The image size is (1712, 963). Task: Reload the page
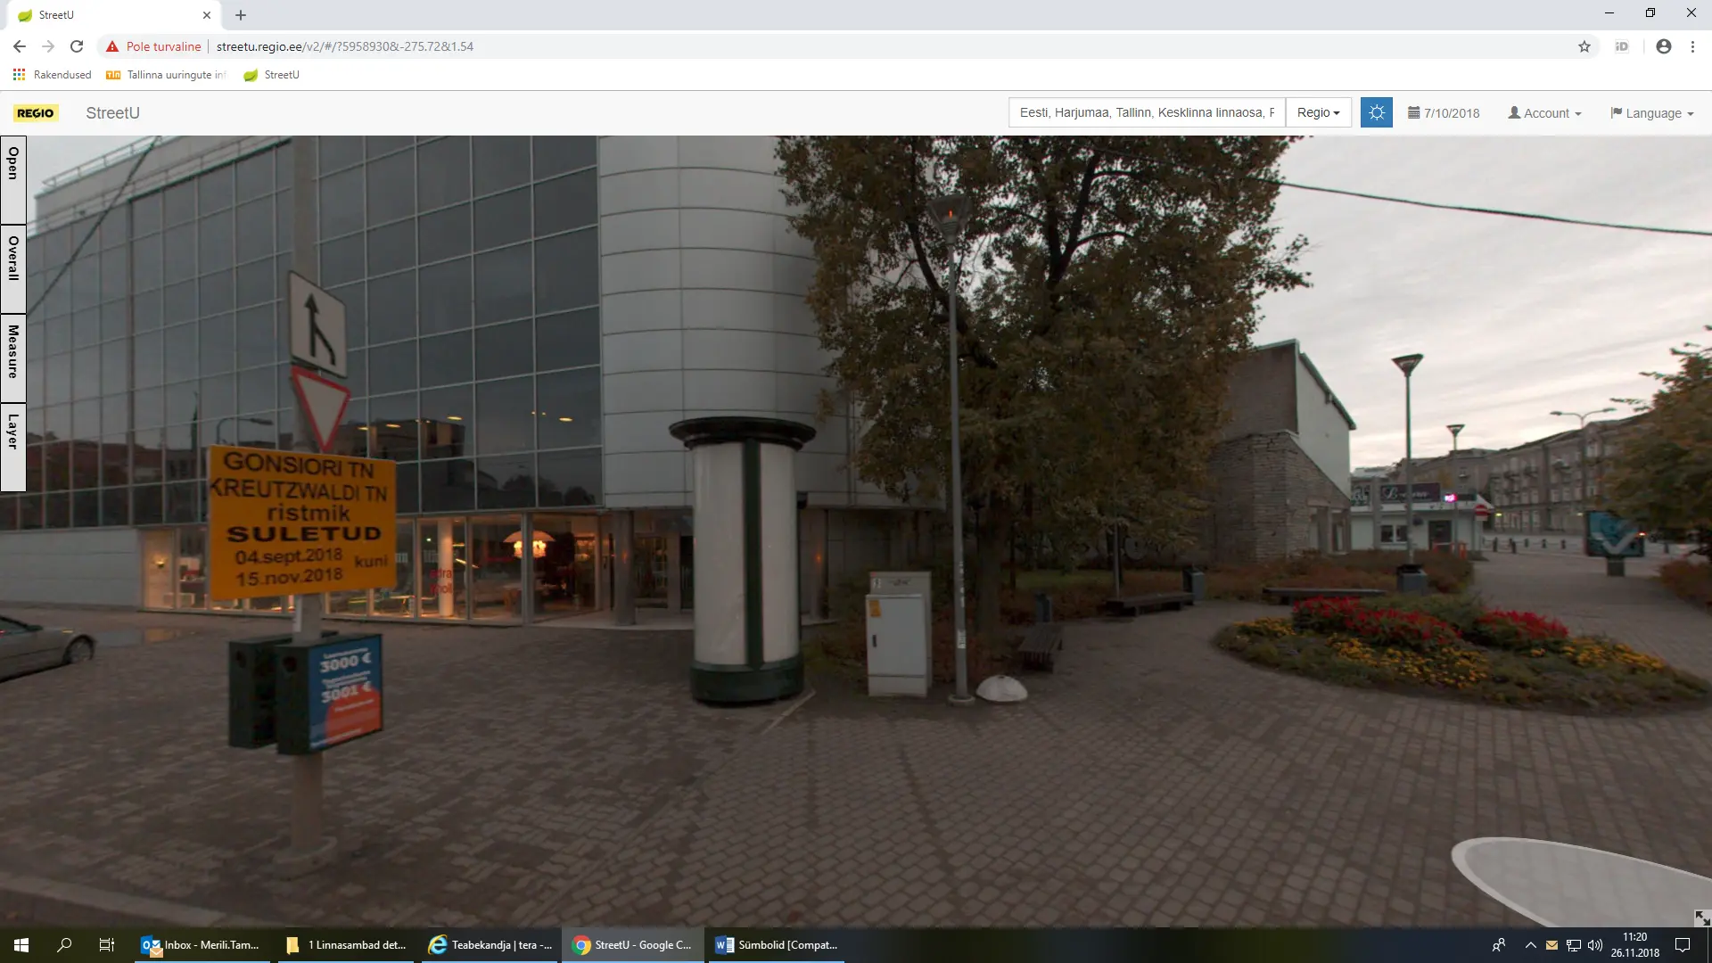(x=77, y=46)
